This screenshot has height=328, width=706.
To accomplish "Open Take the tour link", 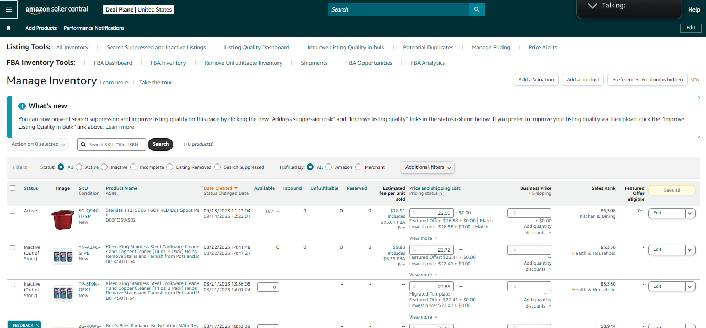I will tap(155, 82).
